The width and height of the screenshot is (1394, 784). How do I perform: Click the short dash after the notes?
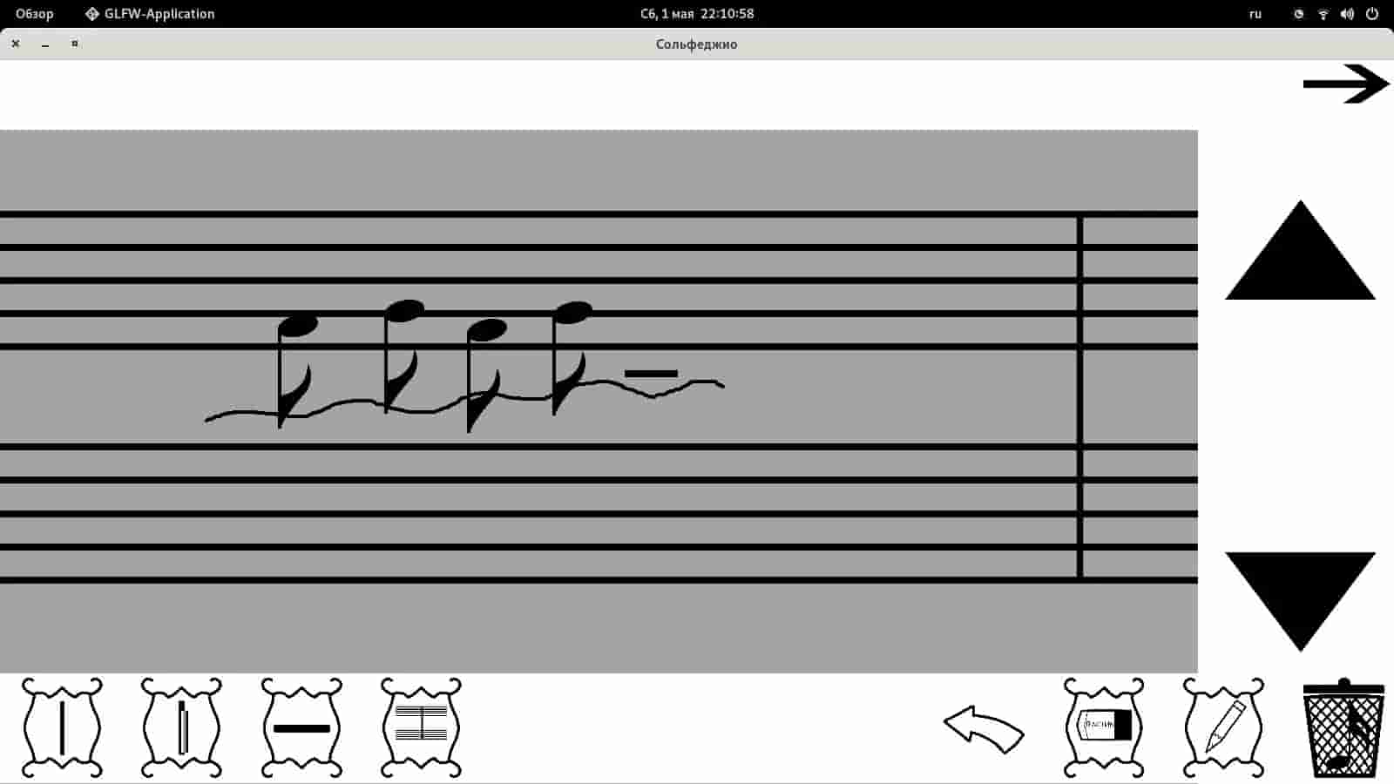pyautogui.click(x=651, y=374)
